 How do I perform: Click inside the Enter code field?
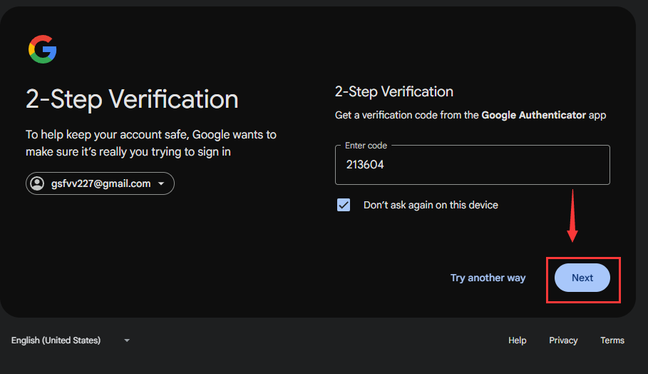pos(473,166)
